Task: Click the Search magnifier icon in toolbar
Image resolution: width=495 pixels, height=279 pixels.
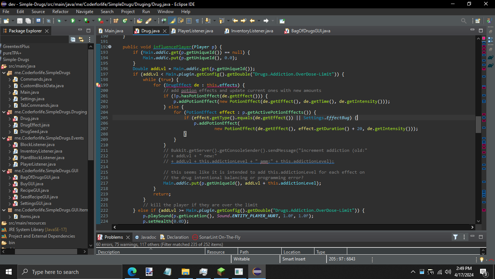Action: 463,21
